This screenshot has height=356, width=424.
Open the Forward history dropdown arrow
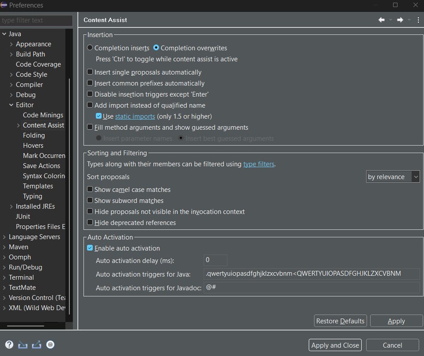409,20
